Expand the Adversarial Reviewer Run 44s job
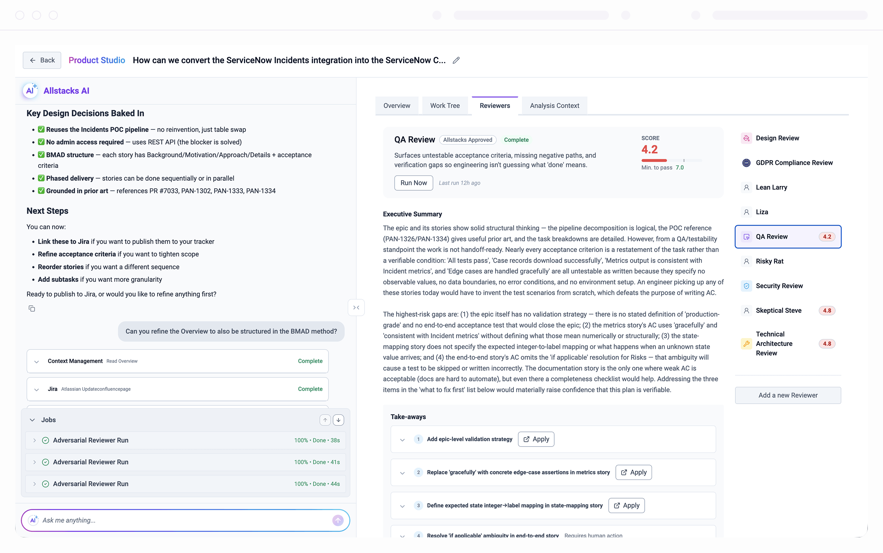Viewport: 883px width, 553px height. (x=34, y=484)
